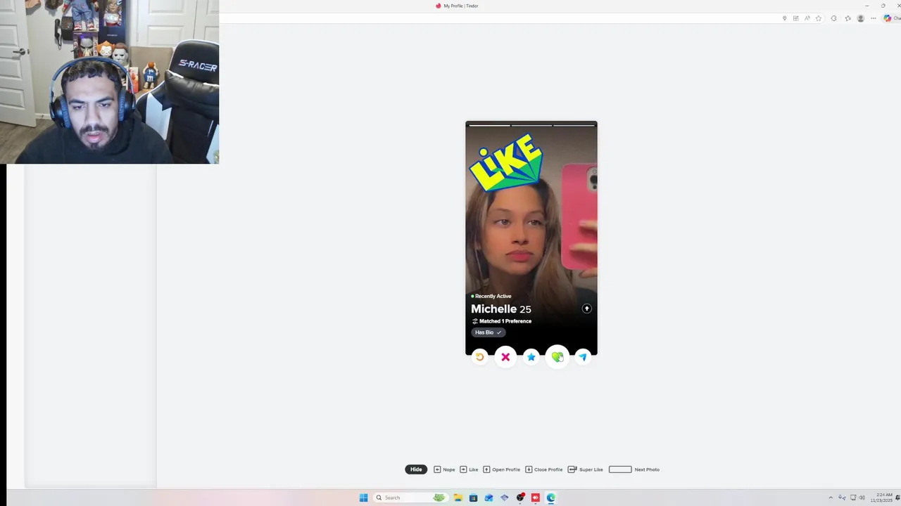Open the browser Settings and more menu

click(x=874, y=18)
